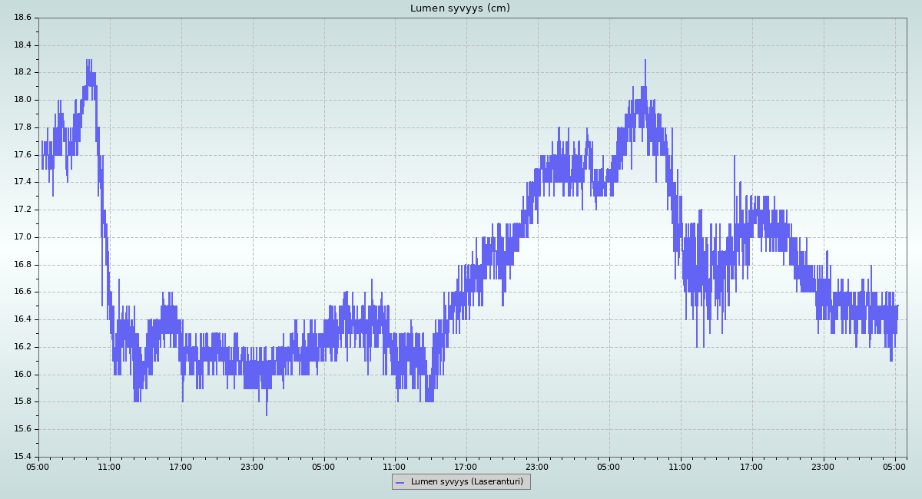
Task: Click the 18.0 y-axis label
Action: coord(22,100)
